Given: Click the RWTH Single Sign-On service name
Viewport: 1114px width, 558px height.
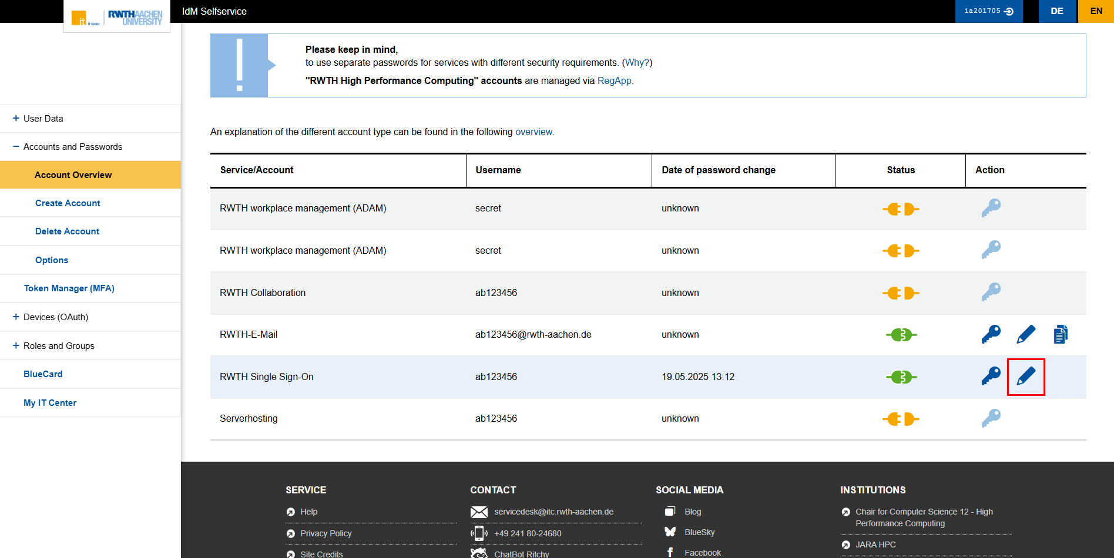Looking at the screenshot, I should tap(267, 377).
